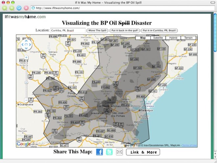Pan the map right with the arrow
Viewport: 217px width, 163px height.
click(x=30, y=45)
